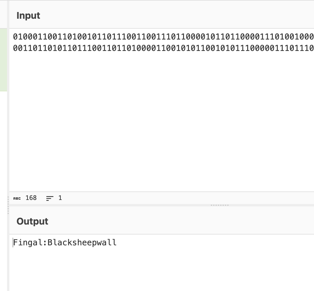Place cursor in first binary input line

pos(163,37)
